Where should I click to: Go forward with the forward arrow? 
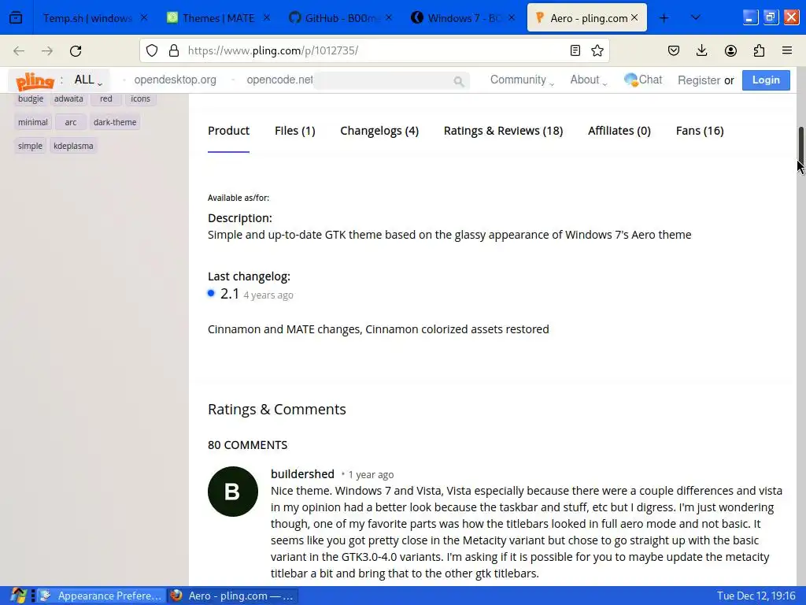pos(47,50)
